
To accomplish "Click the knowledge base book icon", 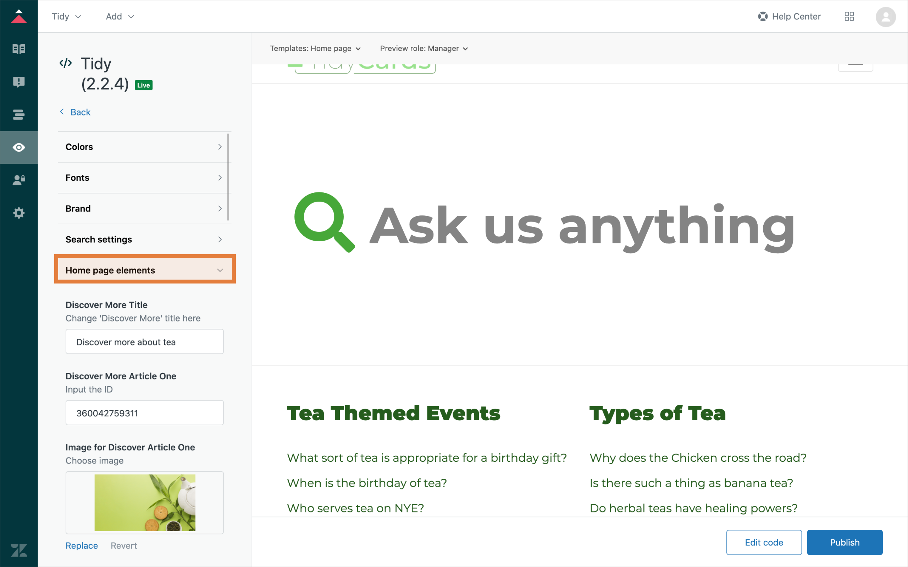I will point(19,49).
